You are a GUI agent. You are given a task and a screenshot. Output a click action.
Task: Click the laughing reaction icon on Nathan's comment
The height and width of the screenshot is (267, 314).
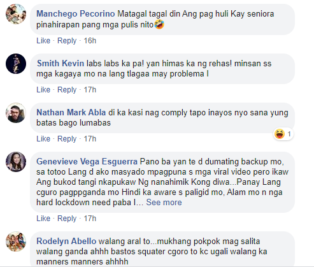(280, 134)
